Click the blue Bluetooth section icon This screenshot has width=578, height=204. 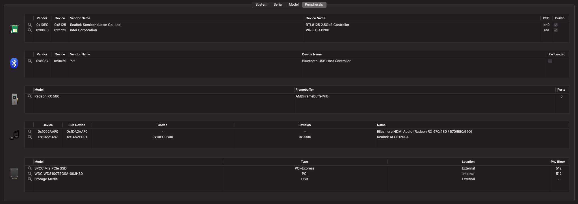tap(14, 63)
